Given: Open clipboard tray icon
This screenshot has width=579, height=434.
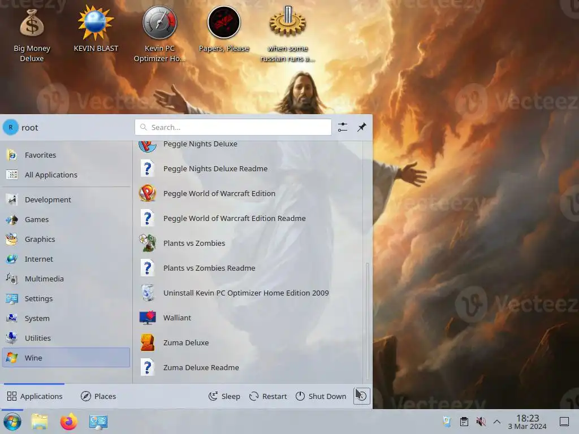Looking at the screenshot, I should [x=464, y=422].
